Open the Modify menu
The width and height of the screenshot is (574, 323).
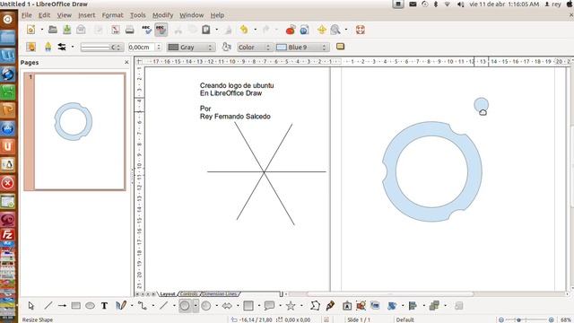[x=162, y=15]
